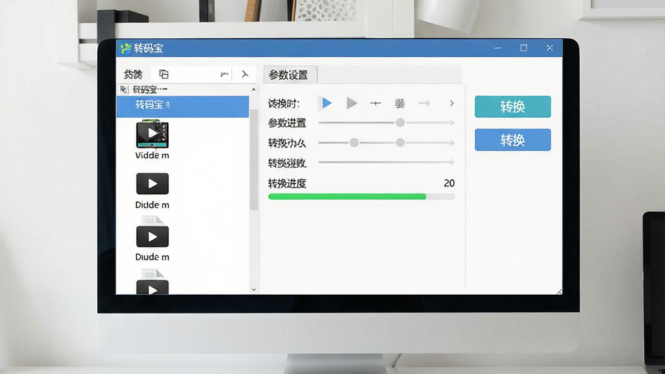Open the Diude m video thumbnail
Image resolution: width=665 pixels, height=374 pixels.
[x=152, y=236]
